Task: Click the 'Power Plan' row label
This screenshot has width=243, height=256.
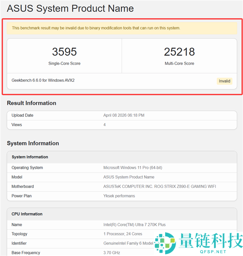Action: pyautogui.click(x=21, y=196)
